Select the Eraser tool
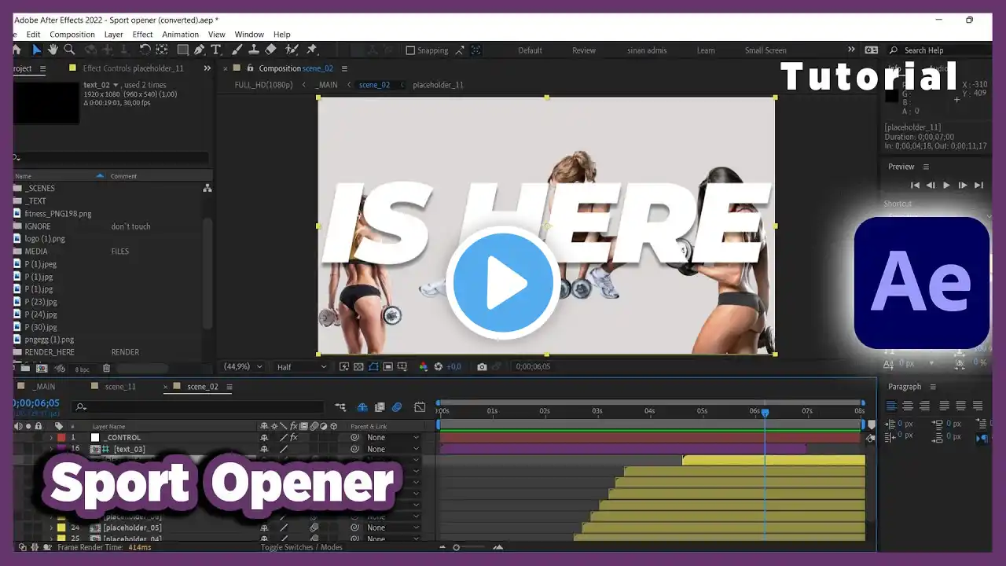This screenshot has height=566, width=1006. click(x=271, y=50)
